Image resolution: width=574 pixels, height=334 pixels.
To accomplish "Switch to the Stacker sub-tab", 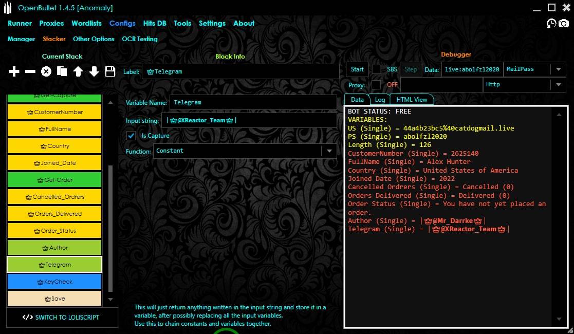I will (x=54, y=39).
